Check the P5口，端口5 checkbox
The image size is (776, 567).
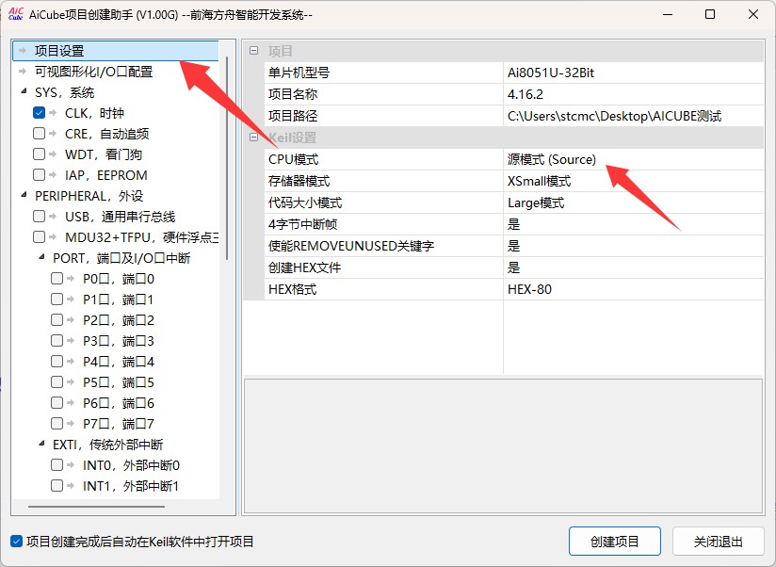point(57,382)
